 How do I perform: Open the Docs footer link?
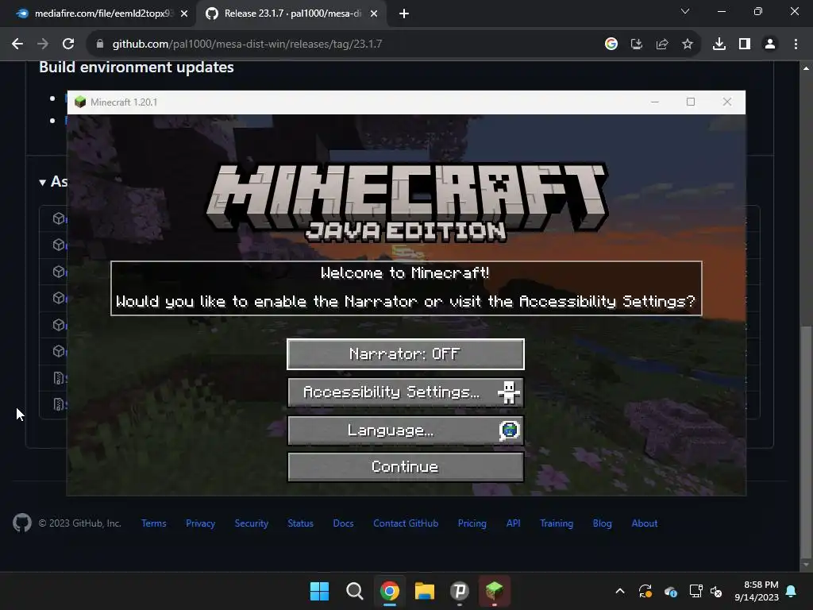(x=343, y=523)
